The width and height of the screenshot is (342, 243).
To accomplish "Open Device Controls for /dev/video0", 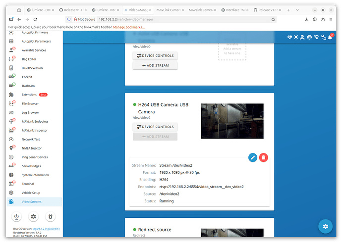I will 155,56.
